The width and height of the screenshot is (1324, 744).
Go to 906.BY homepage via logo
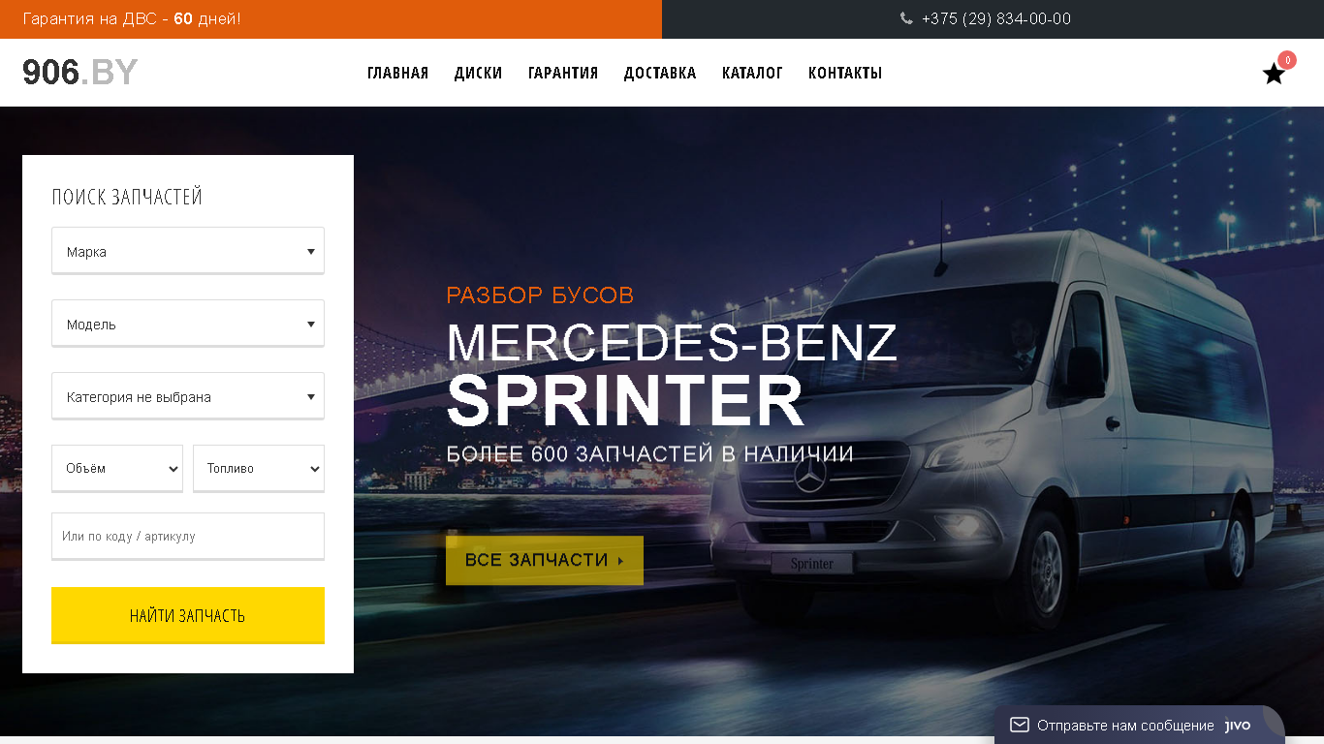coord(80,73)
